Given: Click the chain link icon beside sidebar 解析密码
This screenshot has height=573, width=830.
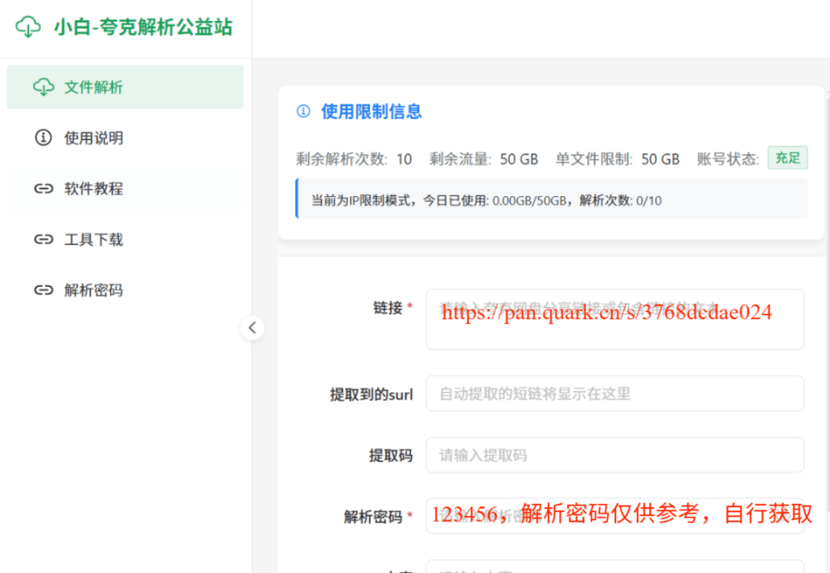Looking at the screenshot, I should pos(44,290).
